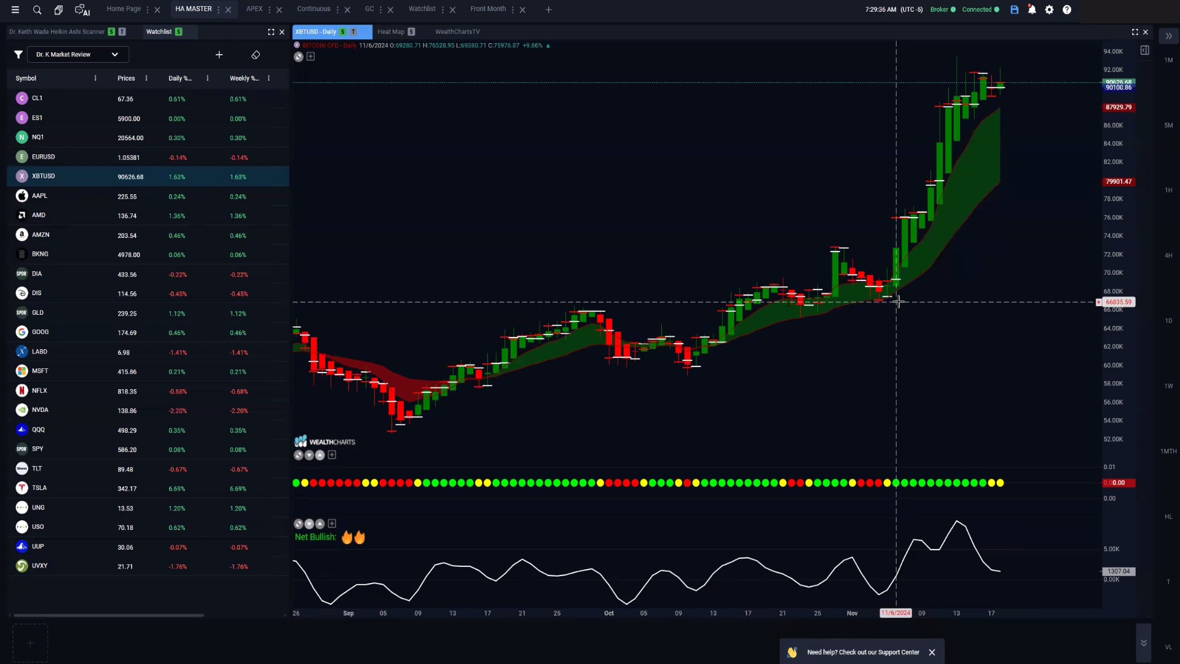This screenshot has width=1180, height=664.
Task: Click add button in the WealthCharts indicator row
Action: 332,455
